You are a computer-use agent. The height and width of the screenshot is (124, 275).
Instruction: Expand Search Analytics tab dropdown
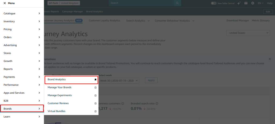coord(149,21)
